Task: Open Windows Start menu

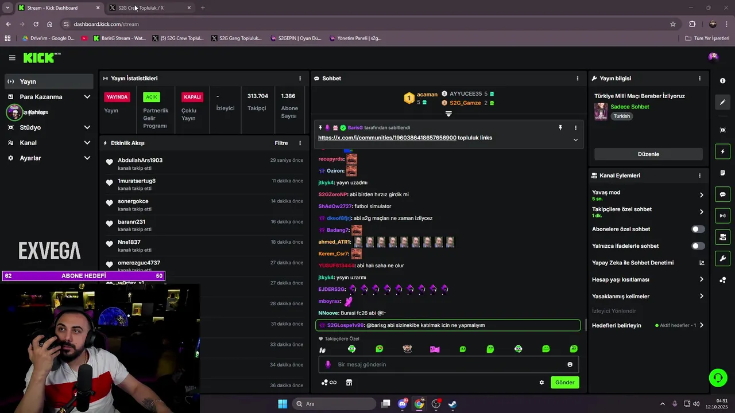Action: [x=283, y=404]
